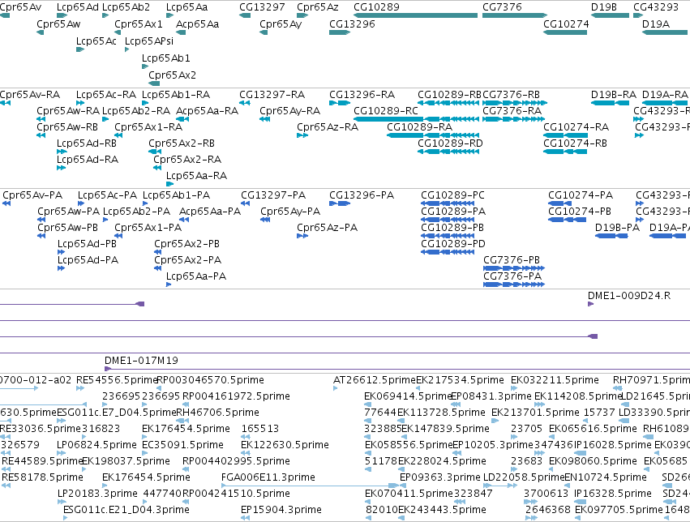Select transcript Lcp65Aa-RA

(196, 176)
